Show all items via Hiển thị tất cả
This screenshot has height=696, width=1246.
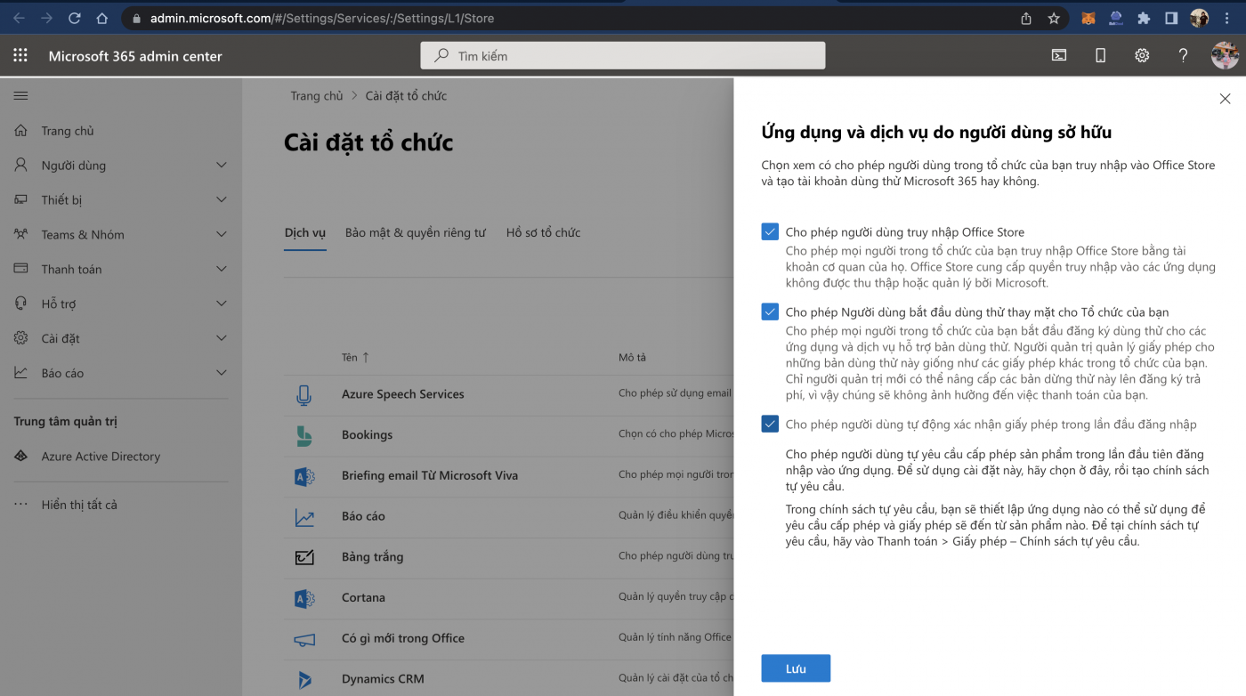pyautogui.click(x=79, y=505)
